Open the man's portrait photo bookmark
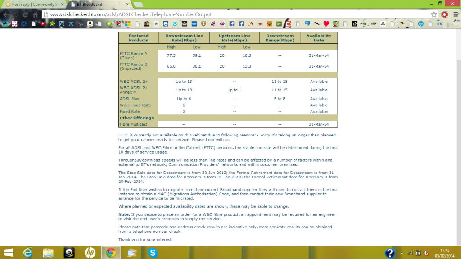This screenshot has width=461, height=259. [335, 23]
